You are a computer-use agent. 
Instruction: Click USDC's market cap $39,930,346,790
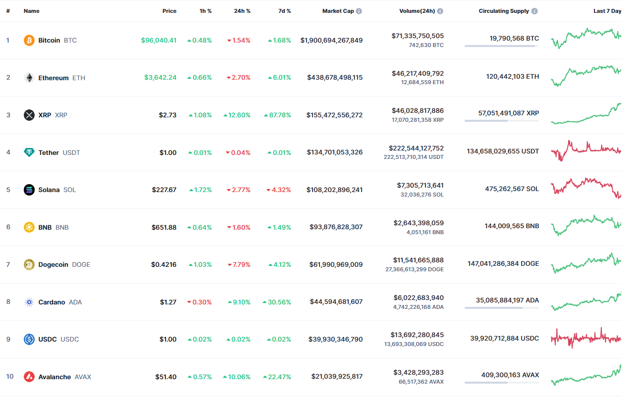click(x=336, y=339)
